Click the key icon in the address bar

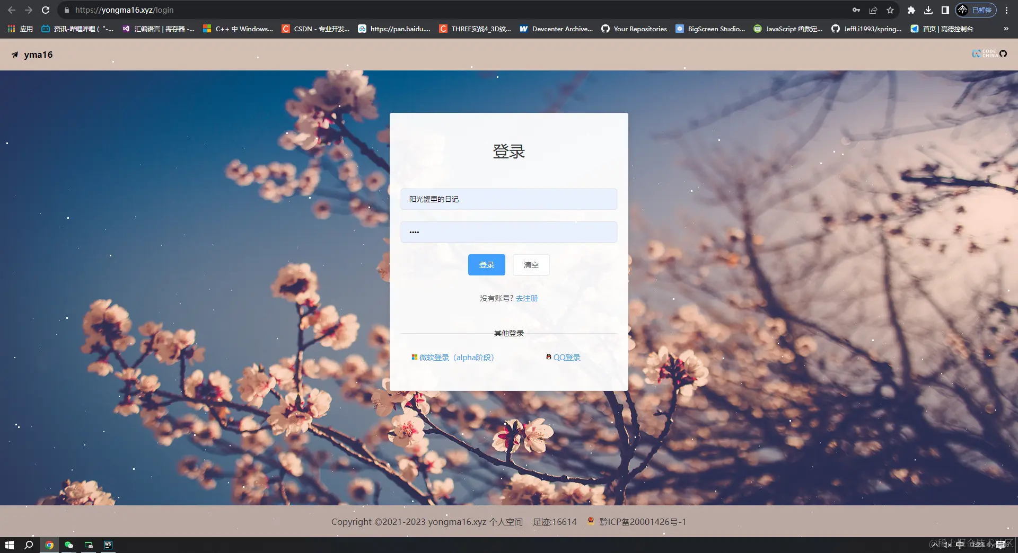pos(857,10)
